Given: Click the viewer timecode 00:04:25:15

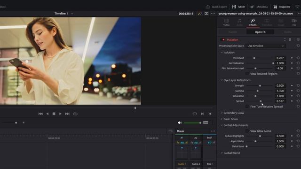Looking at the screenshot, I should 186,14.
